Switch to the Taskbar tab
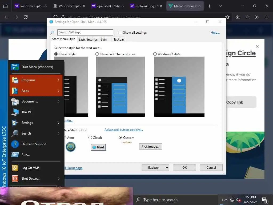The width and height of the screenshot is (273, 205). [x=119, y=40]
